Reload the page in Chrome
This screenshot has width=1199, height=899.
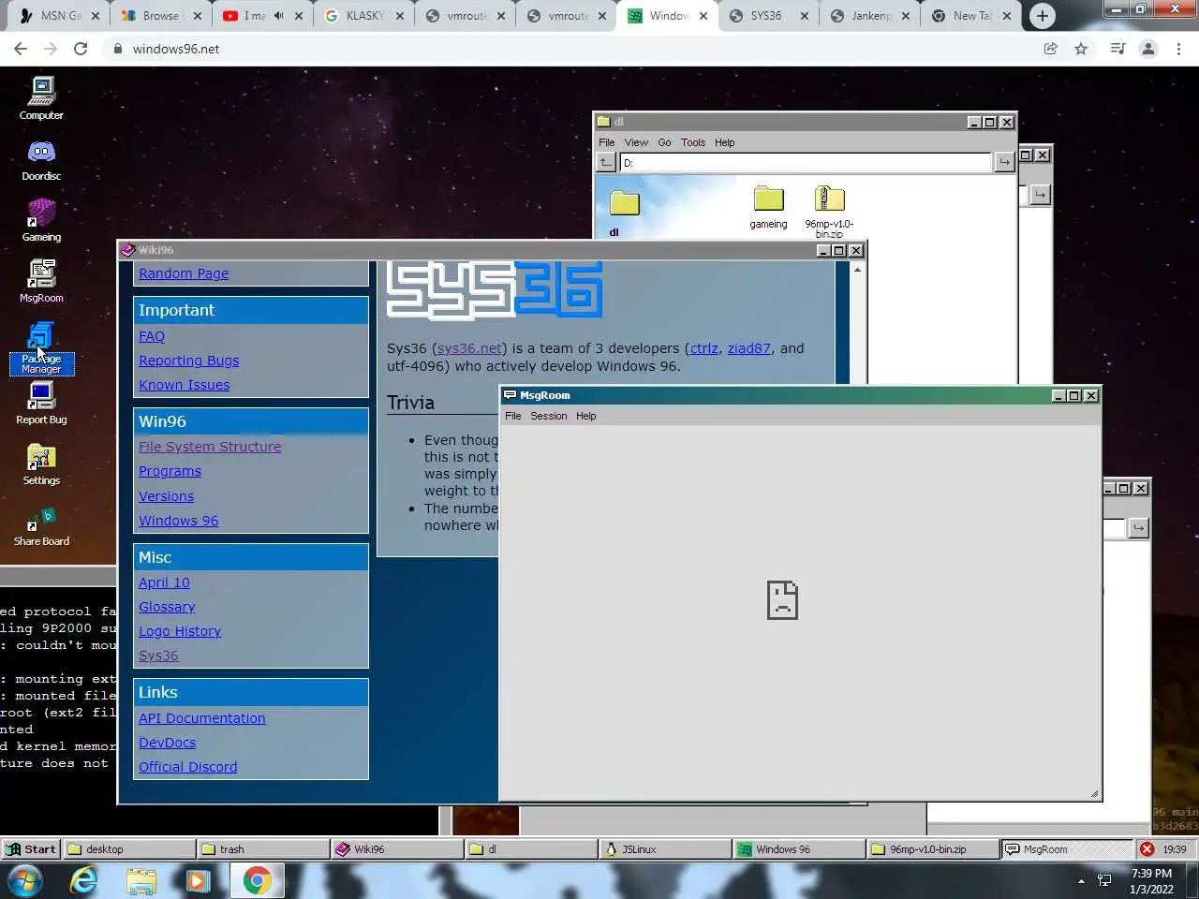(81, 49)
